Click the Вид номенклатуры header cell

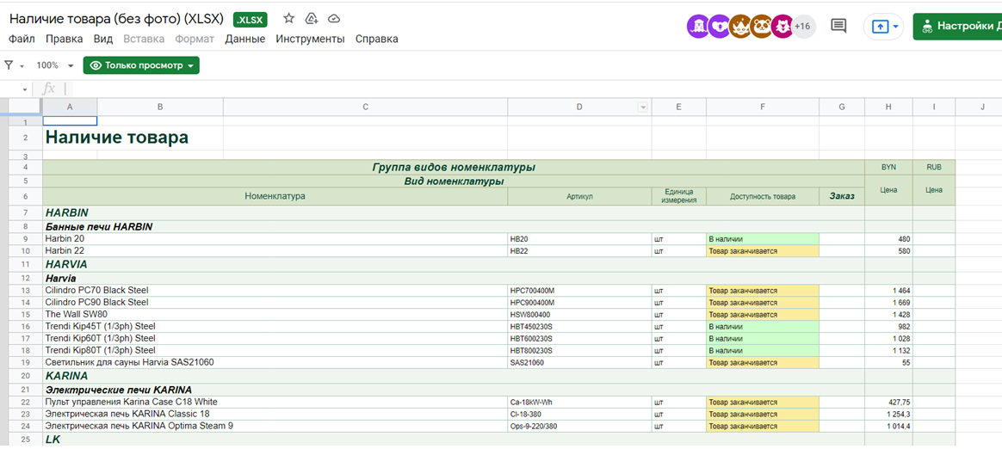click(x=453, y=181)
